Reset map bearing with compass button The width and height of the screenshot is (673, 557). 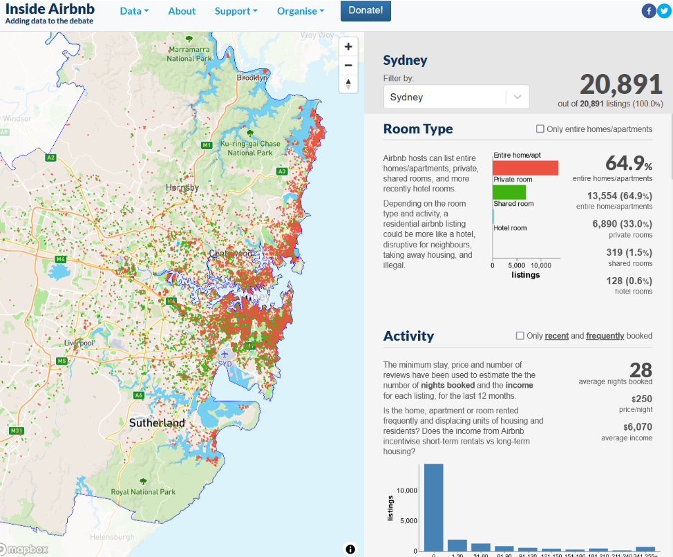pos(348,84)
